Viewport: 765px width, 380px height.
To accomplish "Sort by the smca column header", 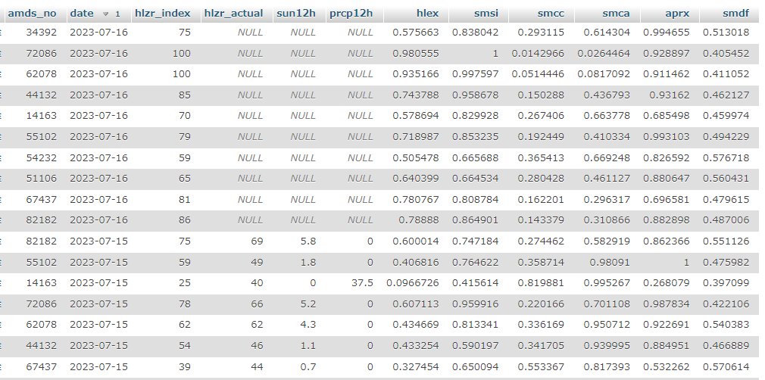I will tap(617, 14).
